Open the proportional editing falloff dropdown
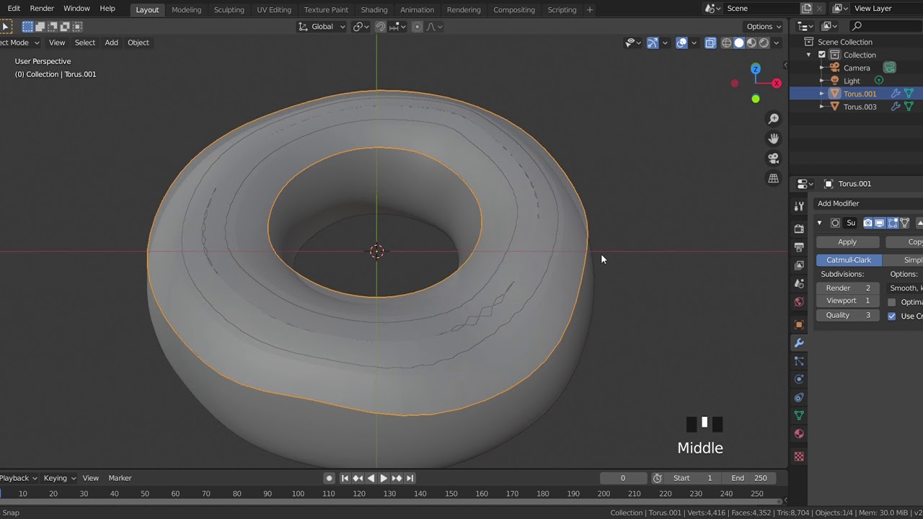Viewport: 923px width, 519px height. (434, 27)
